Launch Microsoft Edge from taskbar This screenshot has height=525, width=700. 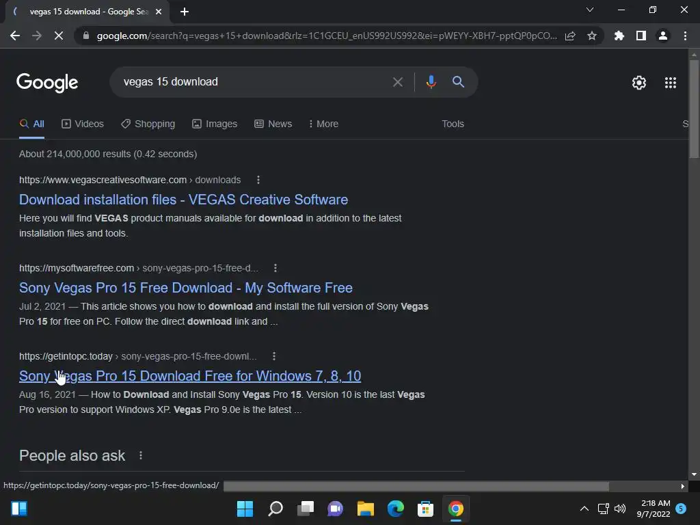pyautogui.click(x=396, y=509)
